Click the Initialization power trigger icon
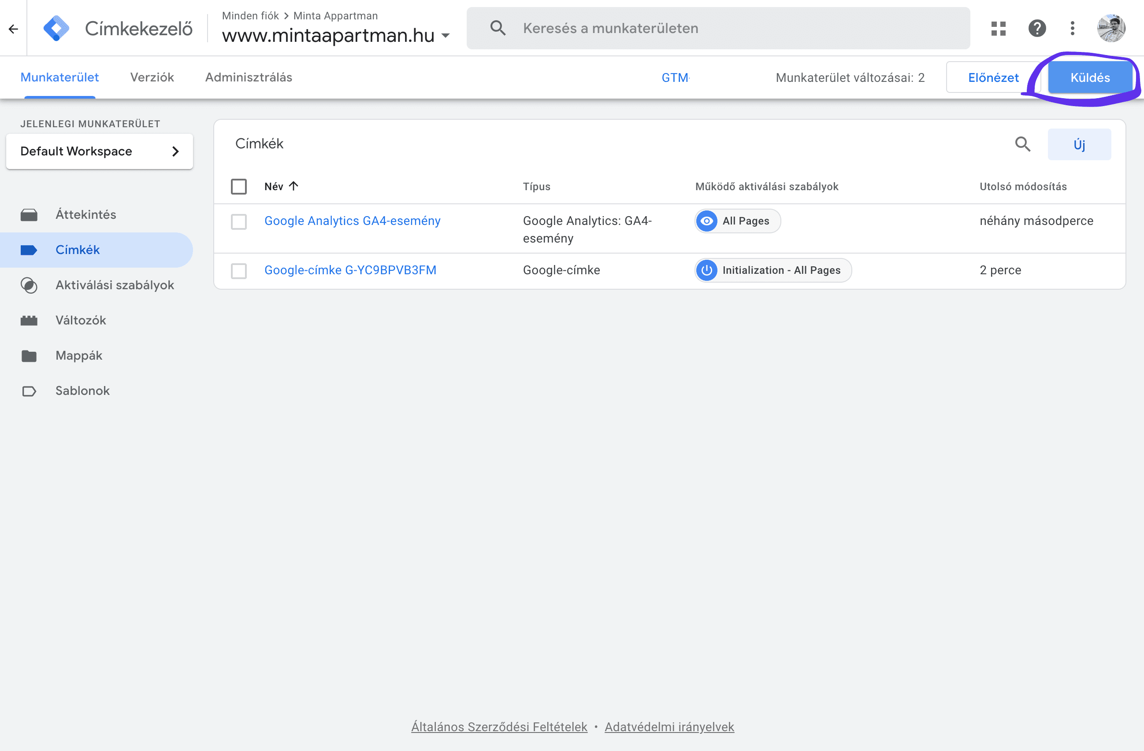Image resolution: width=1144 pixels, height=751 pixels. [x=706, y=270]
